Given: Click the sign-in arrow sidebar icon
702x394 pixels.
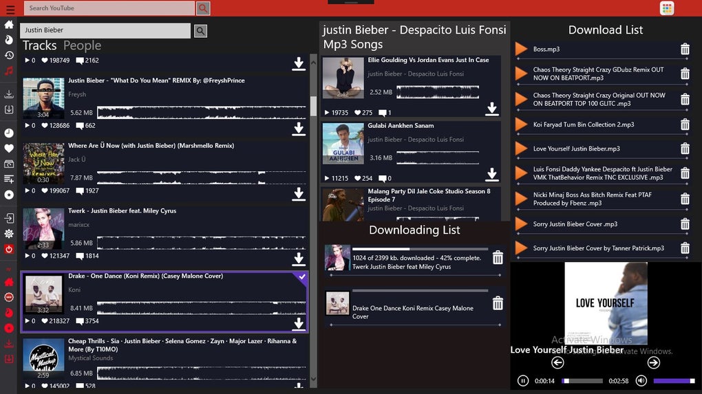Looking at the screenshot, I should pos(9,218).
